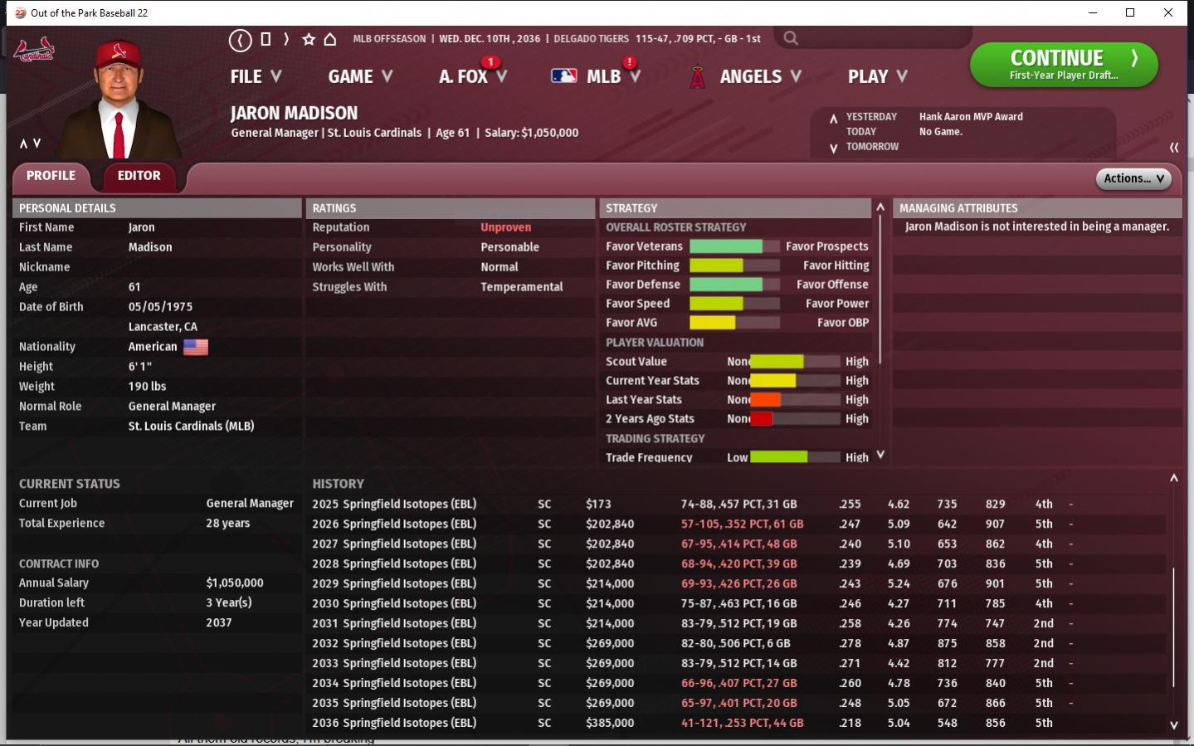Viewport: 1194px width, 746px height.
Task: Click the bookmark star icon
Action: [x=309, y=39]
